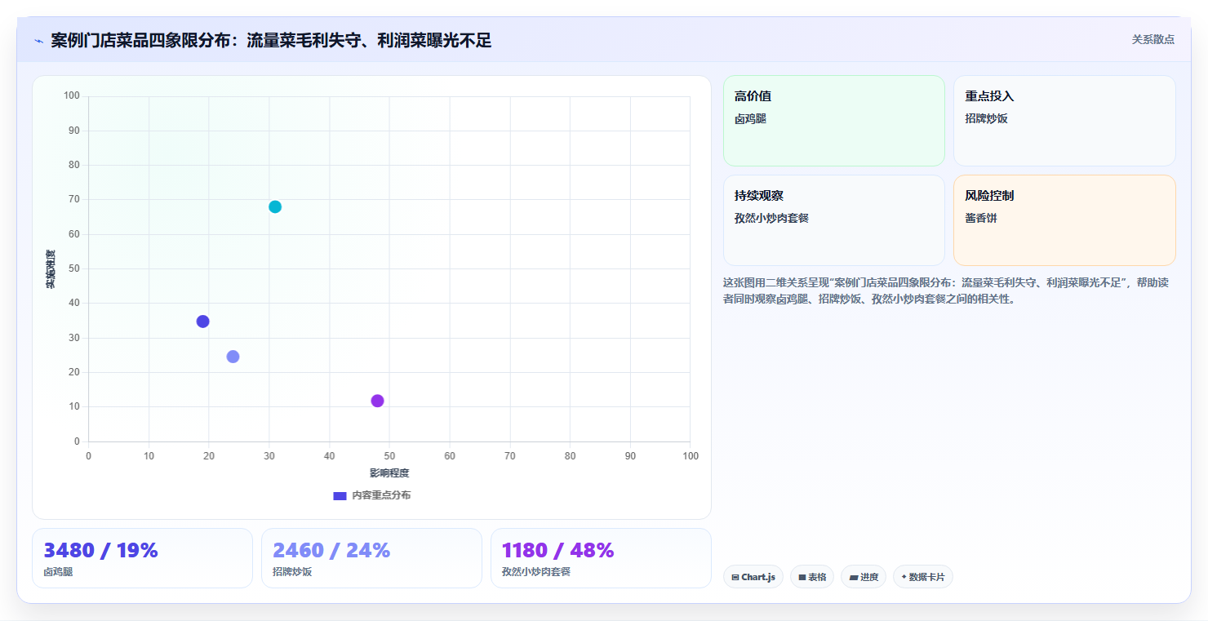The height and width of the screenshot is (621, 1208).
Task: Select the dark blue scatter point at 19
Action: pyautogui.click(x=202, y=322)
